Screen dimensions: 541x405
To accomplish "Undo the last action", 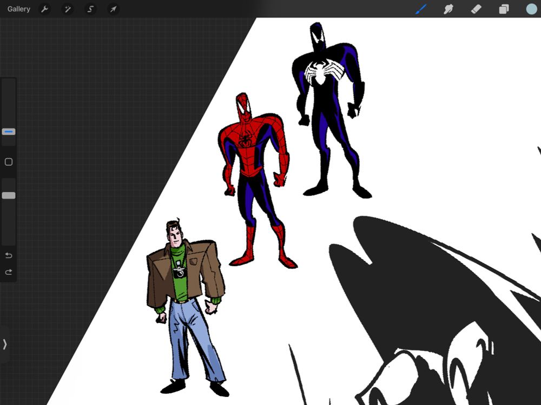I will pos(9,255).
